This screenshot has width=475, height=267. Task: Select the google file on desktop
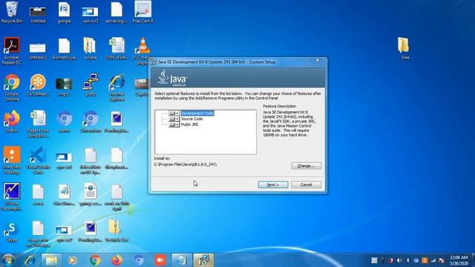click(x=64, y=13)
